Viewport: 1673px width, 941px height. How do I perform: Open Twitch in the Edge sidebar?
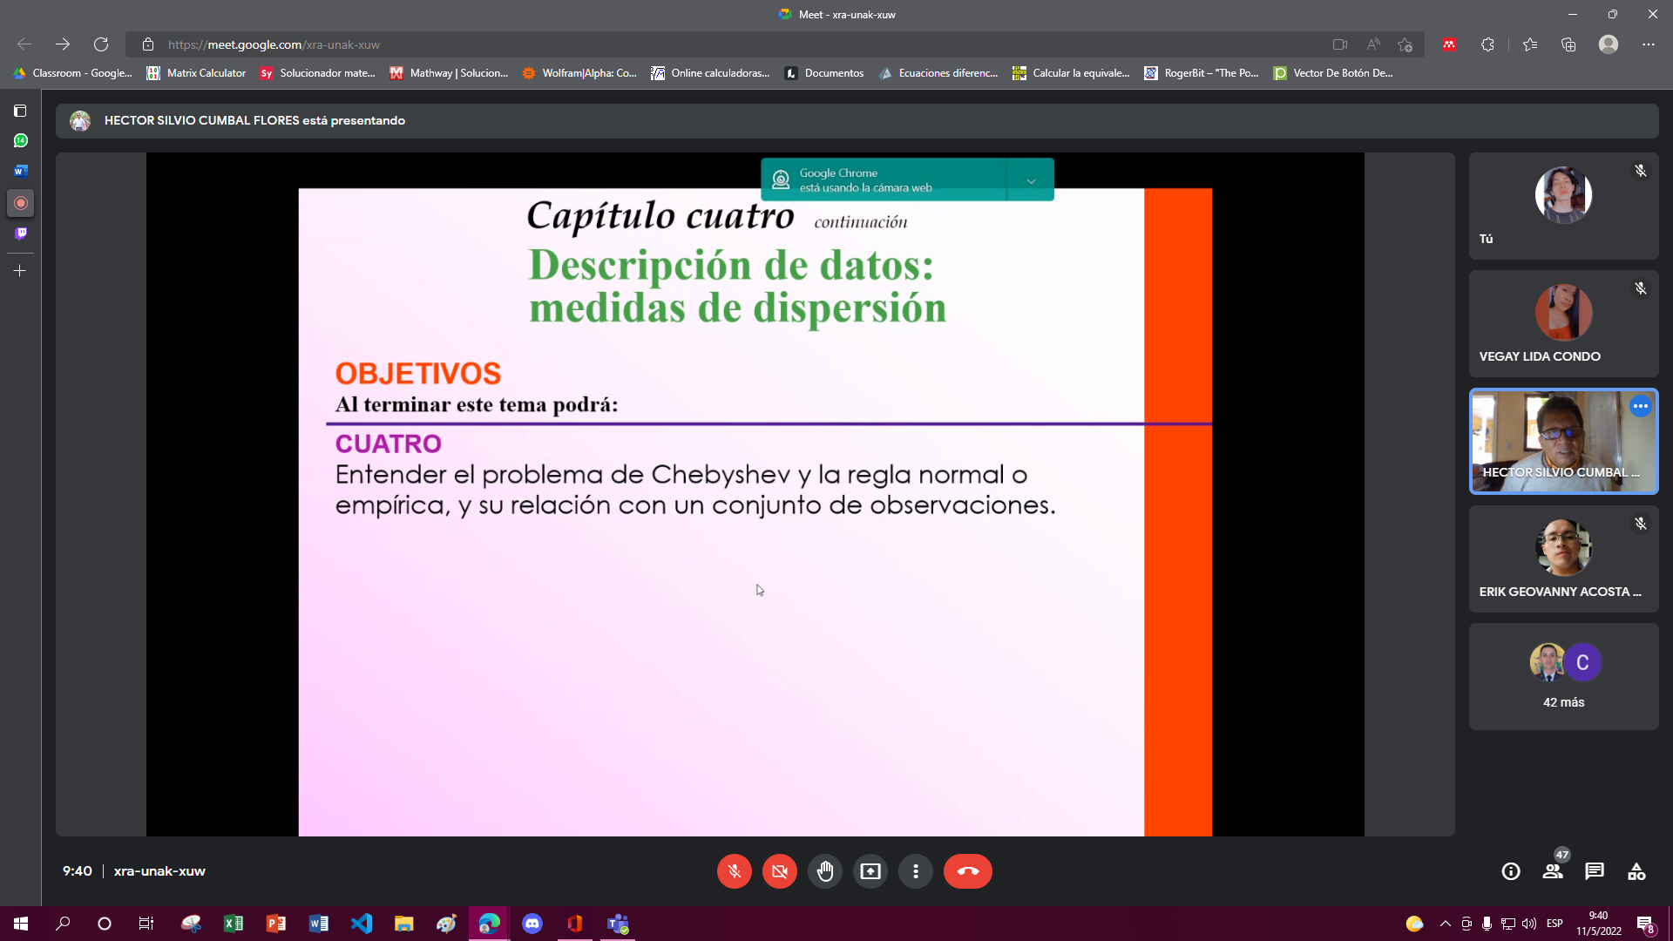tap(20, 234)
